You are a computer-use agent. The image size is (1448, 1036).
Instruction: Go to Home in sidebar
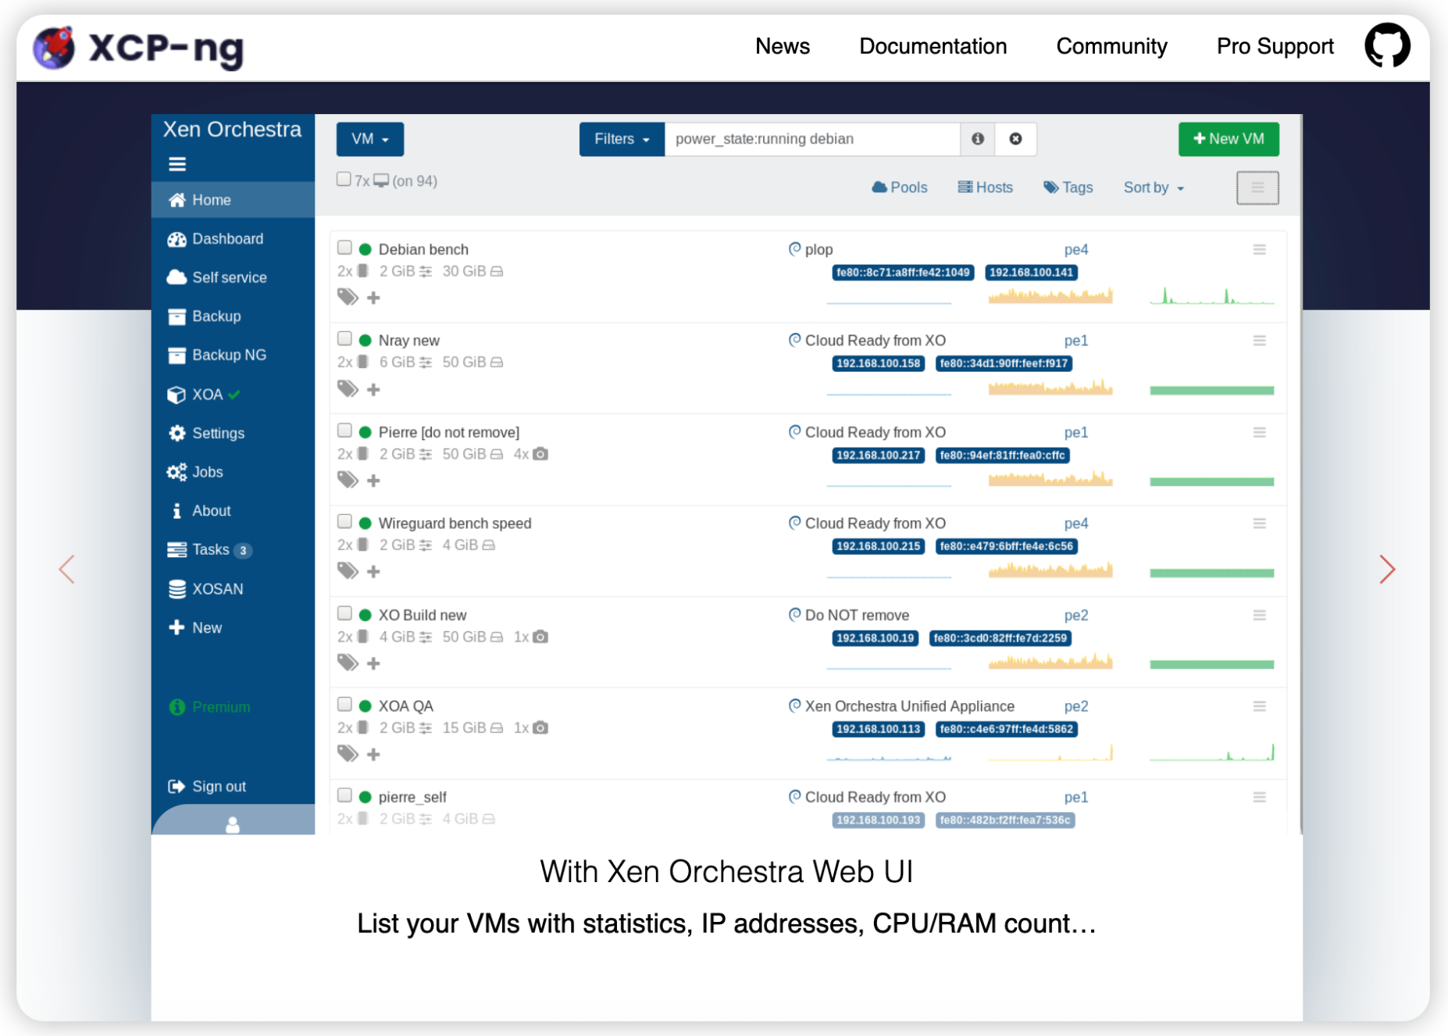coord(233,200)
